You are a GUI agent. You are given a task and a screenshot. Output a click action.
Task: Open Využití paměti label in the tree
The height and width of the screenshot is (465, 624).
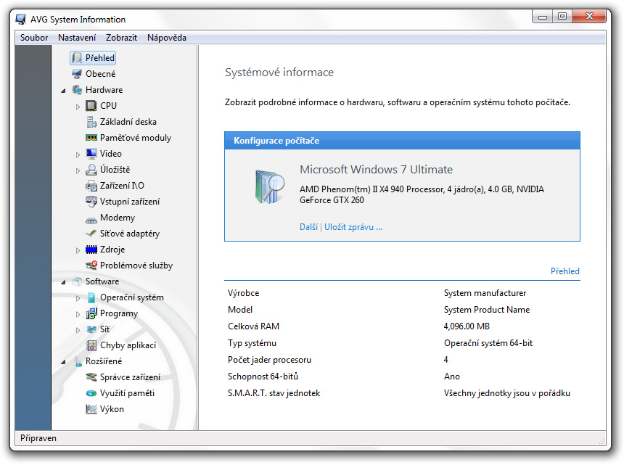(x=127, y=393)
